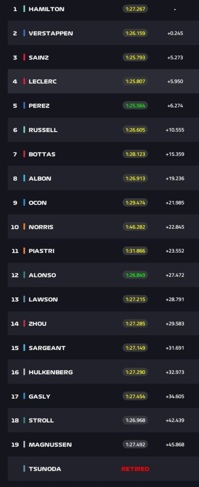Open Piastri's driver name entry
Screen dimensions: 199x487
pyautogui.click(x=41, y=251)
